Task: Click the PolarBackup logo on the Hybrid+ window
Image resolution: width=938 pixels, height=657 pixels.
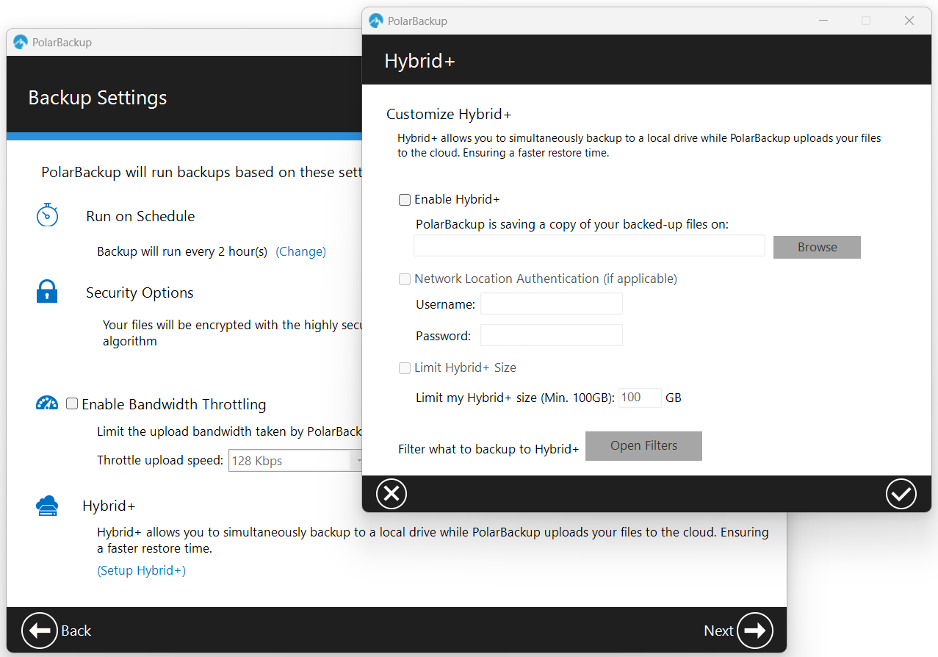Action: pos(375,21)
